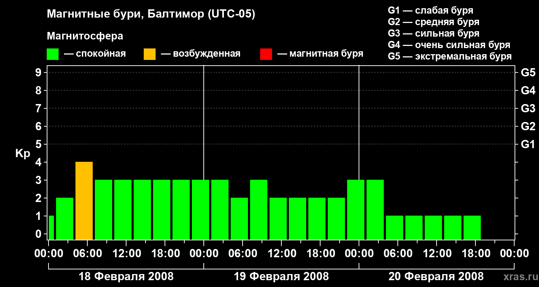Click the '12:00' time label under 18 February
The height and width of the screenshot is (287, 539).
(126, 253)
